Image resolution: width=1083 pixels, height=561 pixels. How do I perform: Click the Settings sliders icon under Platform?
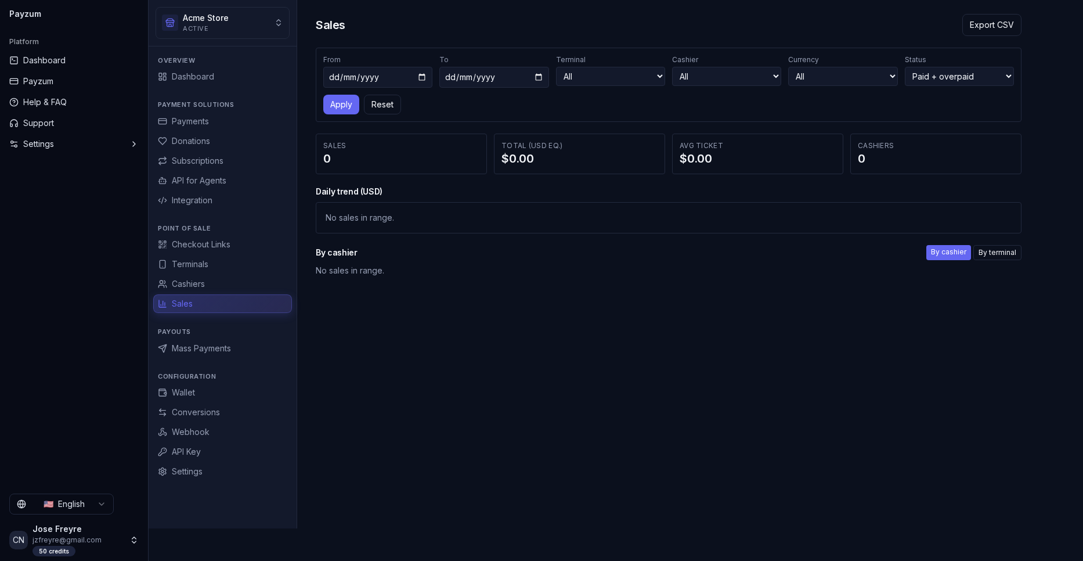(x=14, y=144)
